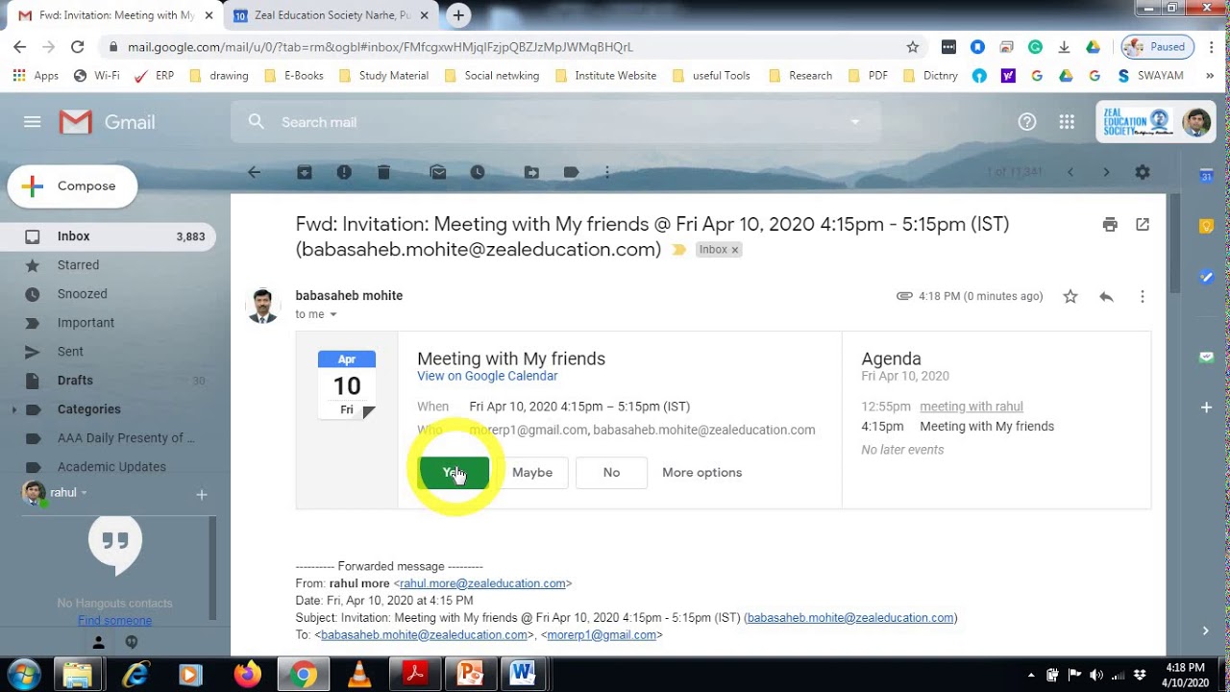Reply using the arrow icon in the header
Viewport: 1230px width, 692px height.
tap(1106, 297)
